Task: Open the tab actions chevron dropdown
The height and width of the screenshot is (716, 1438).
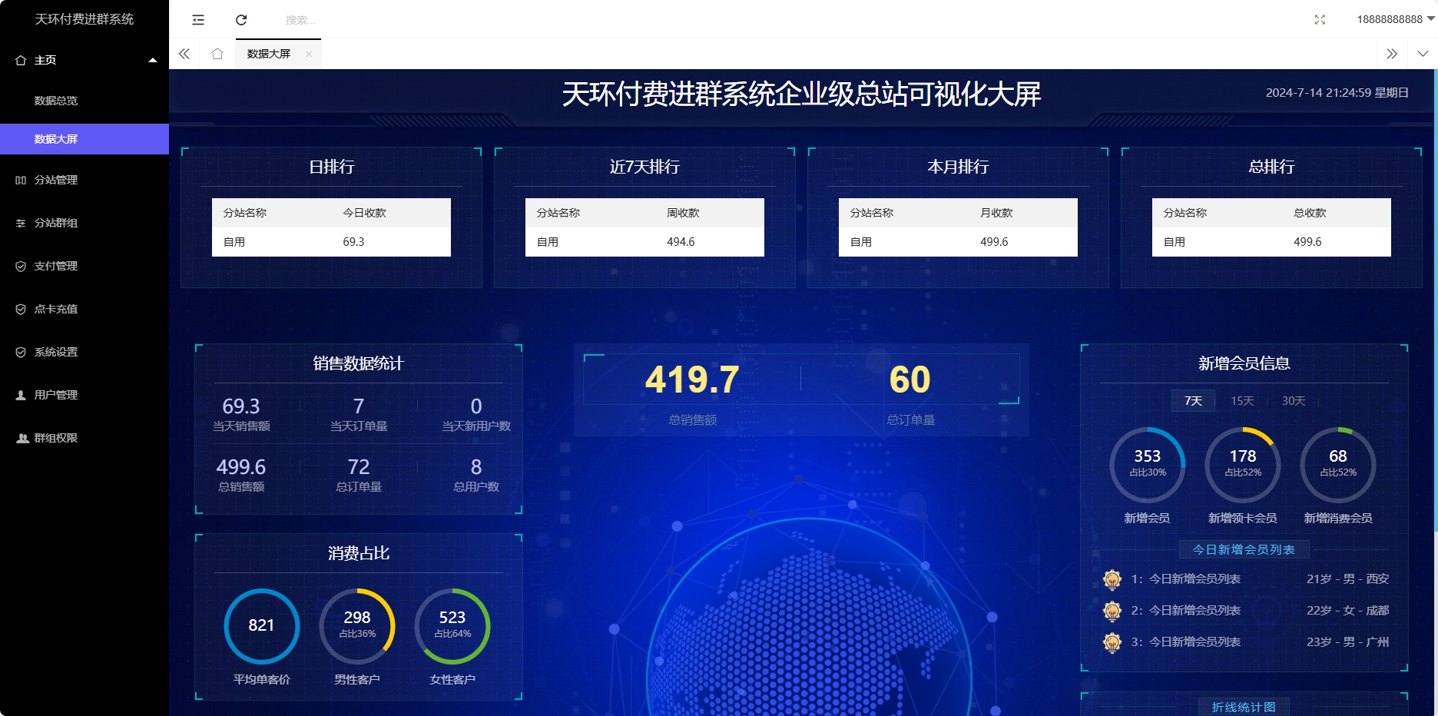Action: 1423,54
